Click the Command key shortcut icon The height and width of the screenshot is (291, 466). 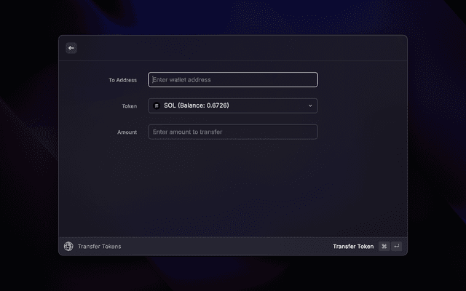coord(384,247)
